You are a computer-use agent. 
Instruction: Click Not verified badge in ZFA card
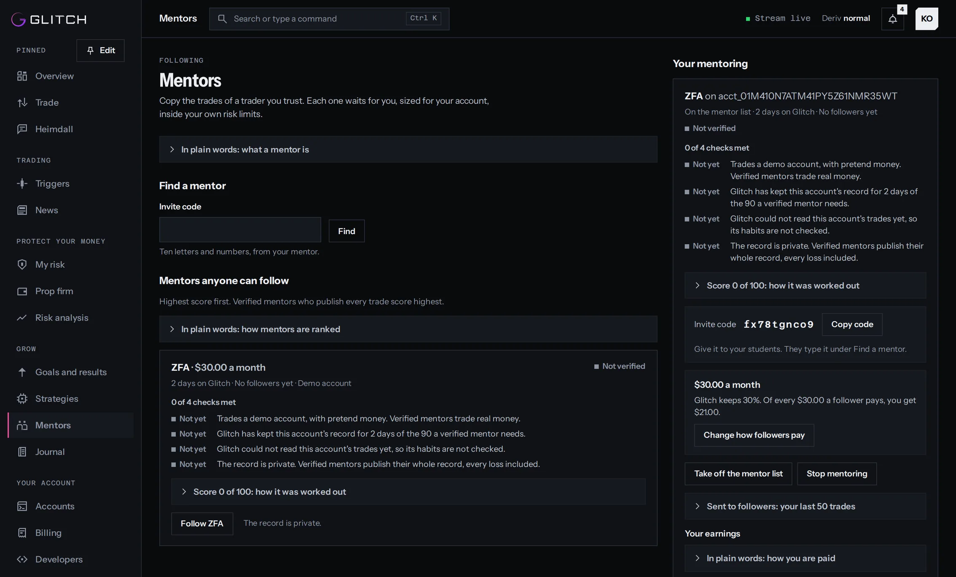(x=619, y=366)
